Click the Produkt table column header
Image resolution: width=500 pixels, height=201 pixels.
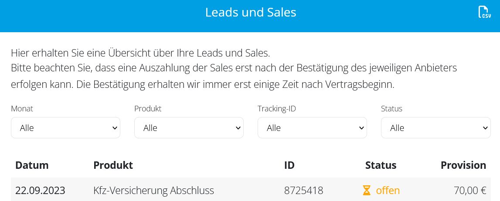coord(113,165)
